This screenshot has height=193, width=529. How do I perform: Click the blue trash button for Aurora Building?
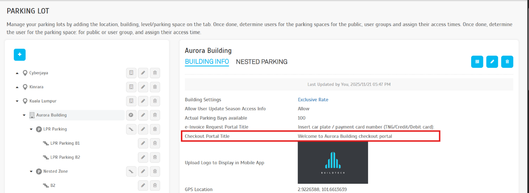click(x=507, y=62)
